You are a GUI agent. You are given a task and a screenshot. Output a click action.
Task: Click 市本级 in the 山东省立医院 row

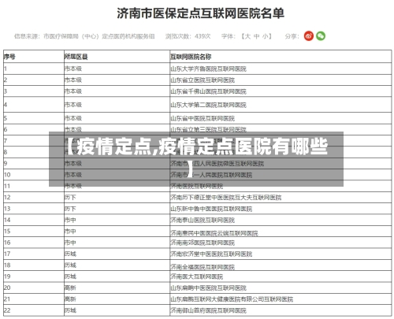pyautogui.click(x=73, y=80)
